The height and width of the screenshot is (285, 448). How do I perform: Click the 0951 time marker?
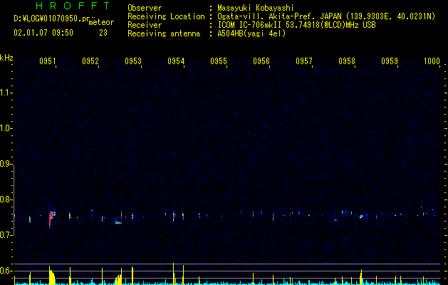48,61
